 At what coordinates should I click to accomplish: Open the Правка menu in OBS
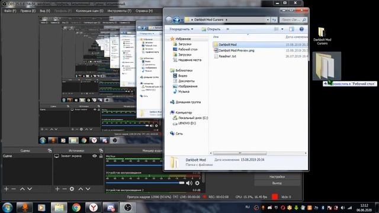(28, 11)
